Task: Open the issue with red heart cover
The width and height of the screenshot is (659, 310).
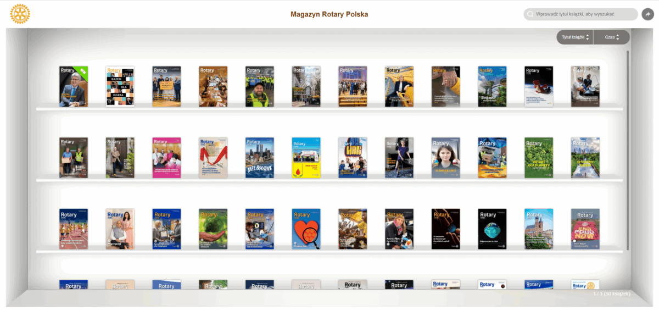Action: tap(306, 229)
